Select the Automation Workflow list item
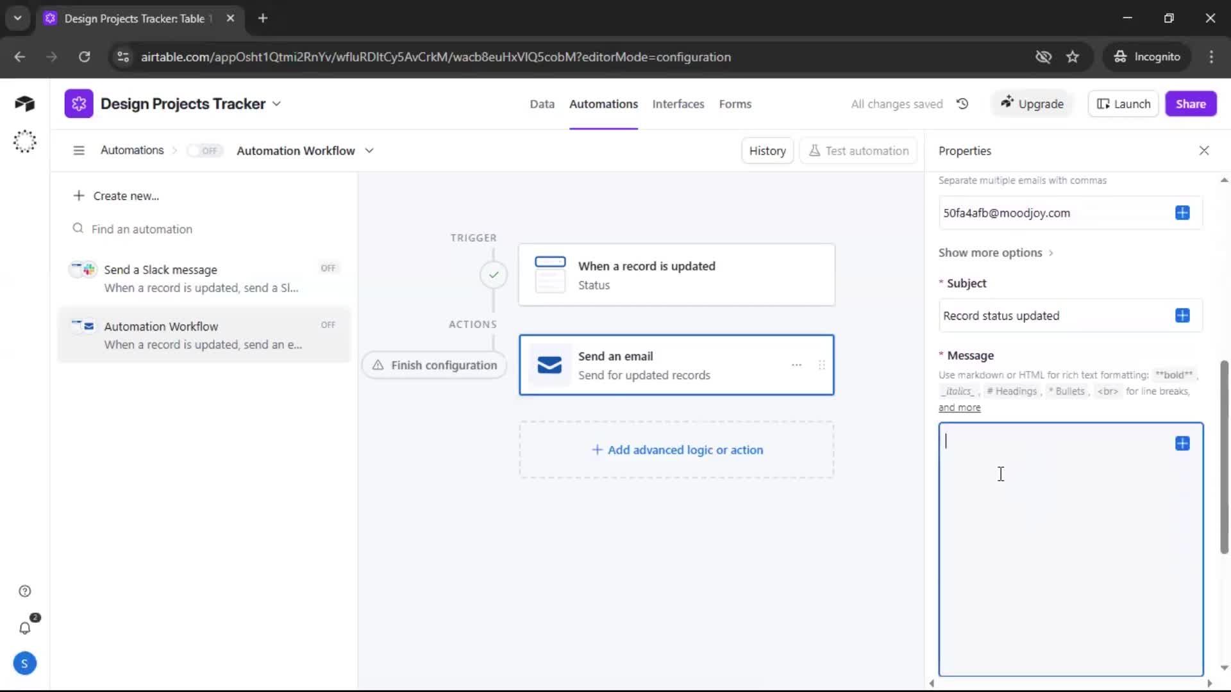This screenshot has height=692, width=1231. (204, 335)
